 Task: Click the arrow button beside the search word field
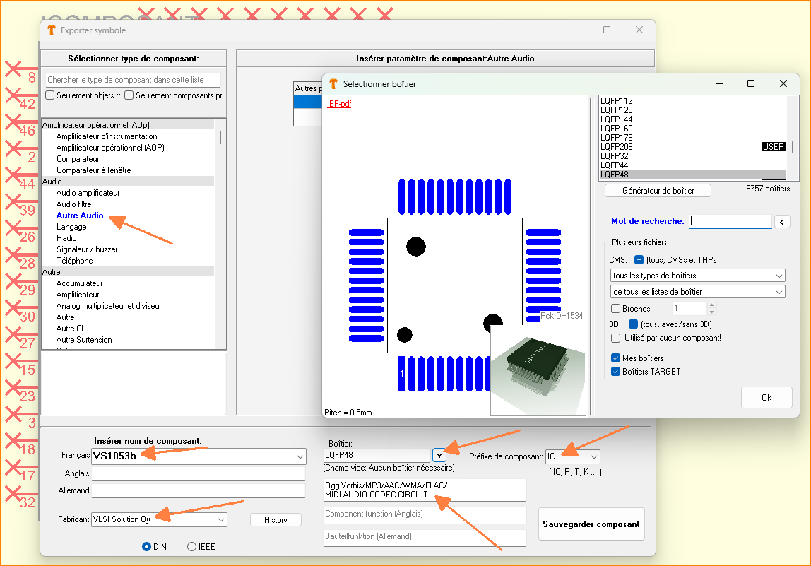782,222
